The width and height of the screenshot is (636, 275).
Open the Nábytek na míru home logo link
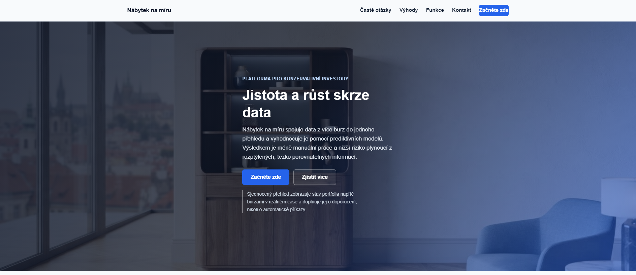[x=149, y=10]
